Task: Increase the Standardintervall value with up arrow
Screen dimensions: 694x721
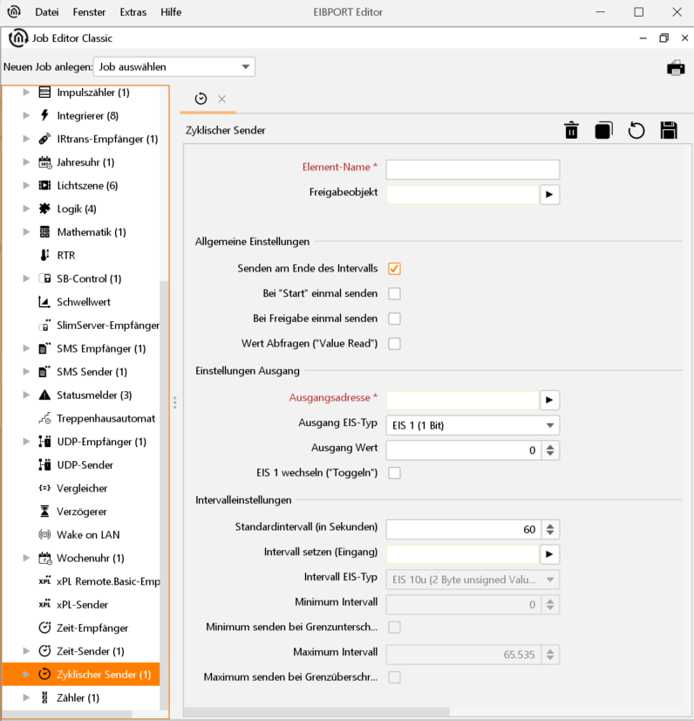Action: tap(549, 525)
